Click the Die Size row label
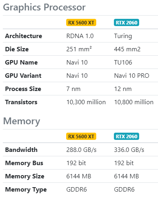 coord(17,49)
